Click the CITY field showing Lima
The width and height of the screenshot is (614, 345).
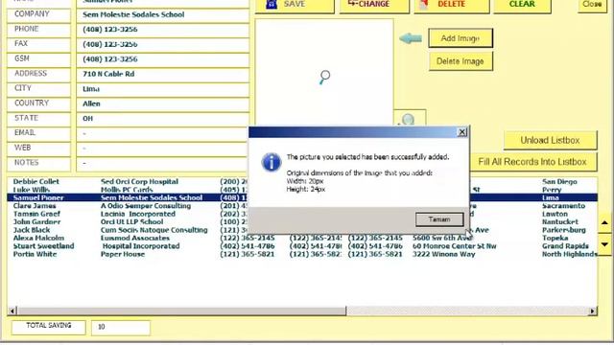point(163,89)
